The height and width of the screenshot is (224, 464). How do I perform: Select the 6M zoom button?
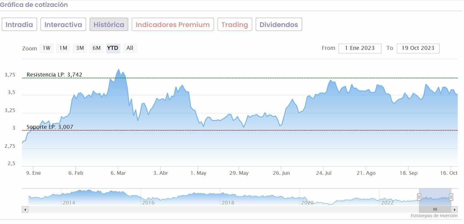[97, 48]
